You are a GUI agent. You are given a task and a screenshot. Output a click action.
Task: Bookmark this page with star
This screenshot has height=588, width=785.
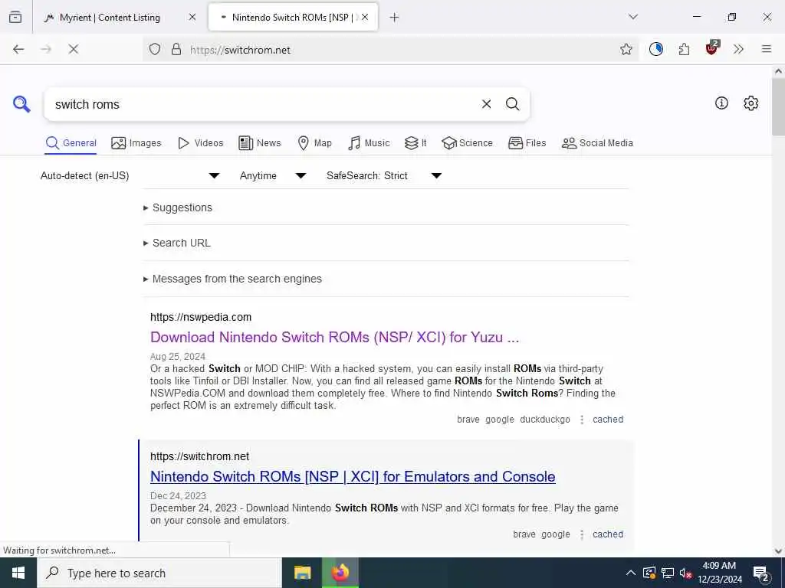[626, 49]
